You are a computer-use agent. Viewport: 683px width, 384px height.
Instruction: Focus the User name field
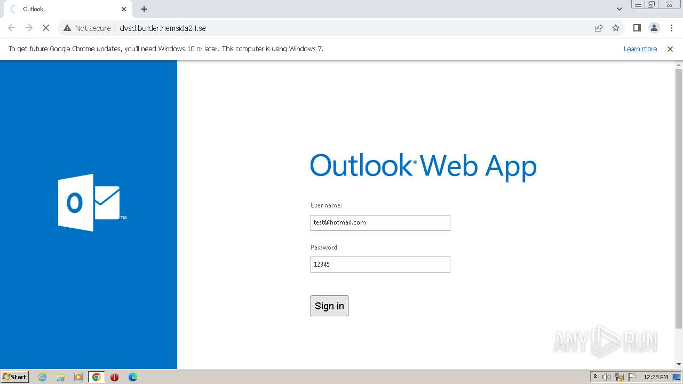pos(380,223)
